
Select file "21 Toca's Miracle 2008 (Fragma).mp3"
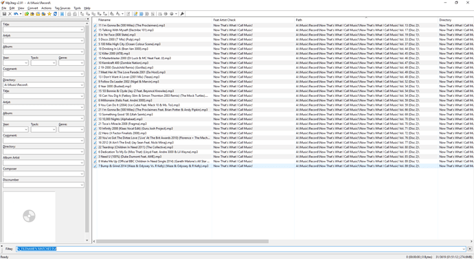click(x=122, y=124)
